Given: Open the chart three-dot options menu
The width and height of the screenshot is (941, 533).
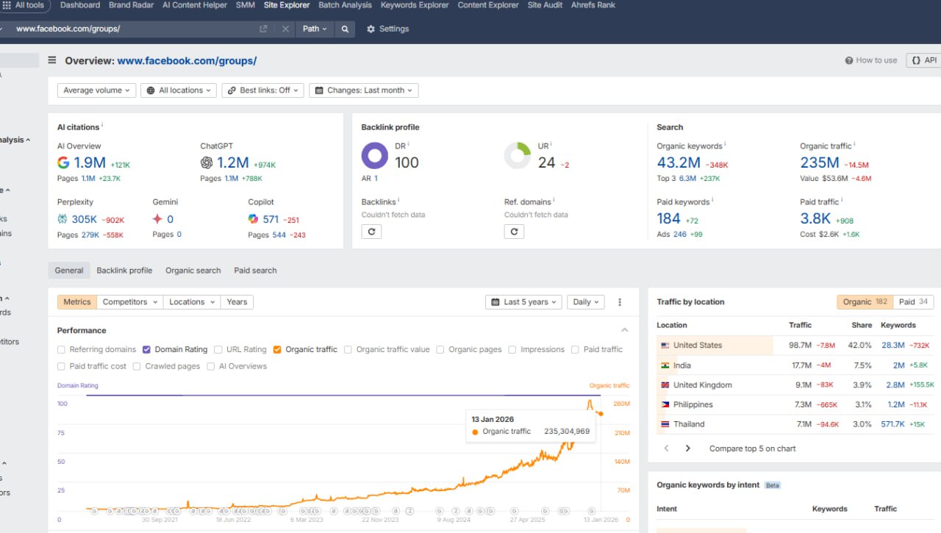Looking at the screenshot, I should 620,302.
